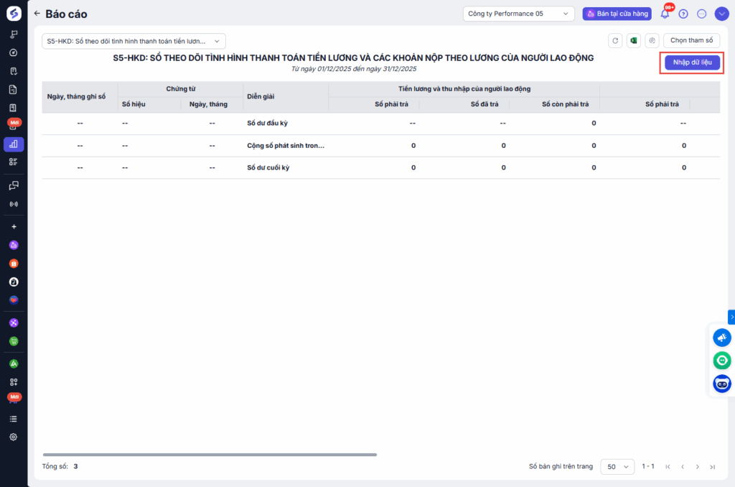Export the report to Excel
Image resolution: width=735 pixels, height=487 pixels.
[634, 41]
